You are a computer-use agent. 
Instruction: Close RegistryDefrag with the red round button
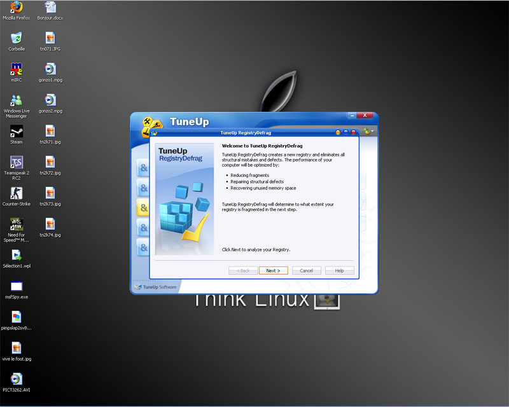click(x=354, y=132)
